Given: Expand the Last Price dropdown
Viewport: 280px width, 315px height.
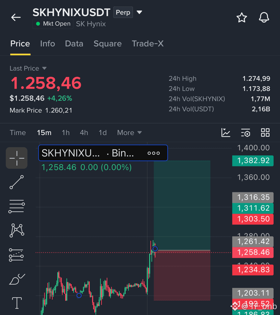Looking at the screenshot, I should pos(28,68).
